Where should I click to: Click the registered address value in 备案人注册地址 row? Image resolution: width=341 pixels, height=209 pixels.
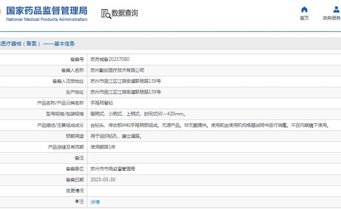(125, 81)
